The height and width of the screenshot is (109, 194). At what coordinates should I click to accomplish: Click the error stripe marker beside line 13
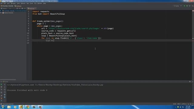coord(193,41)
